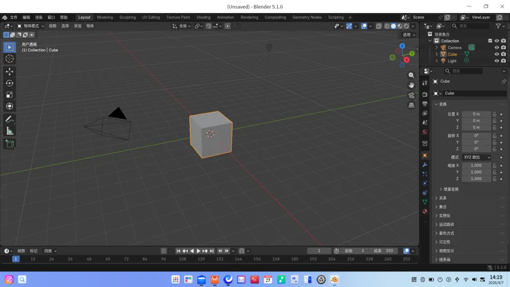Toggle viewport visibility of Light
Image resolution: width=510 pixels, height=287 pixels.
[497, 61]
